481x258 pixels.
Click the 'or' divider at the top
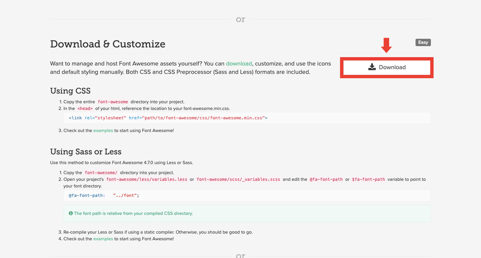click(240, 20)
